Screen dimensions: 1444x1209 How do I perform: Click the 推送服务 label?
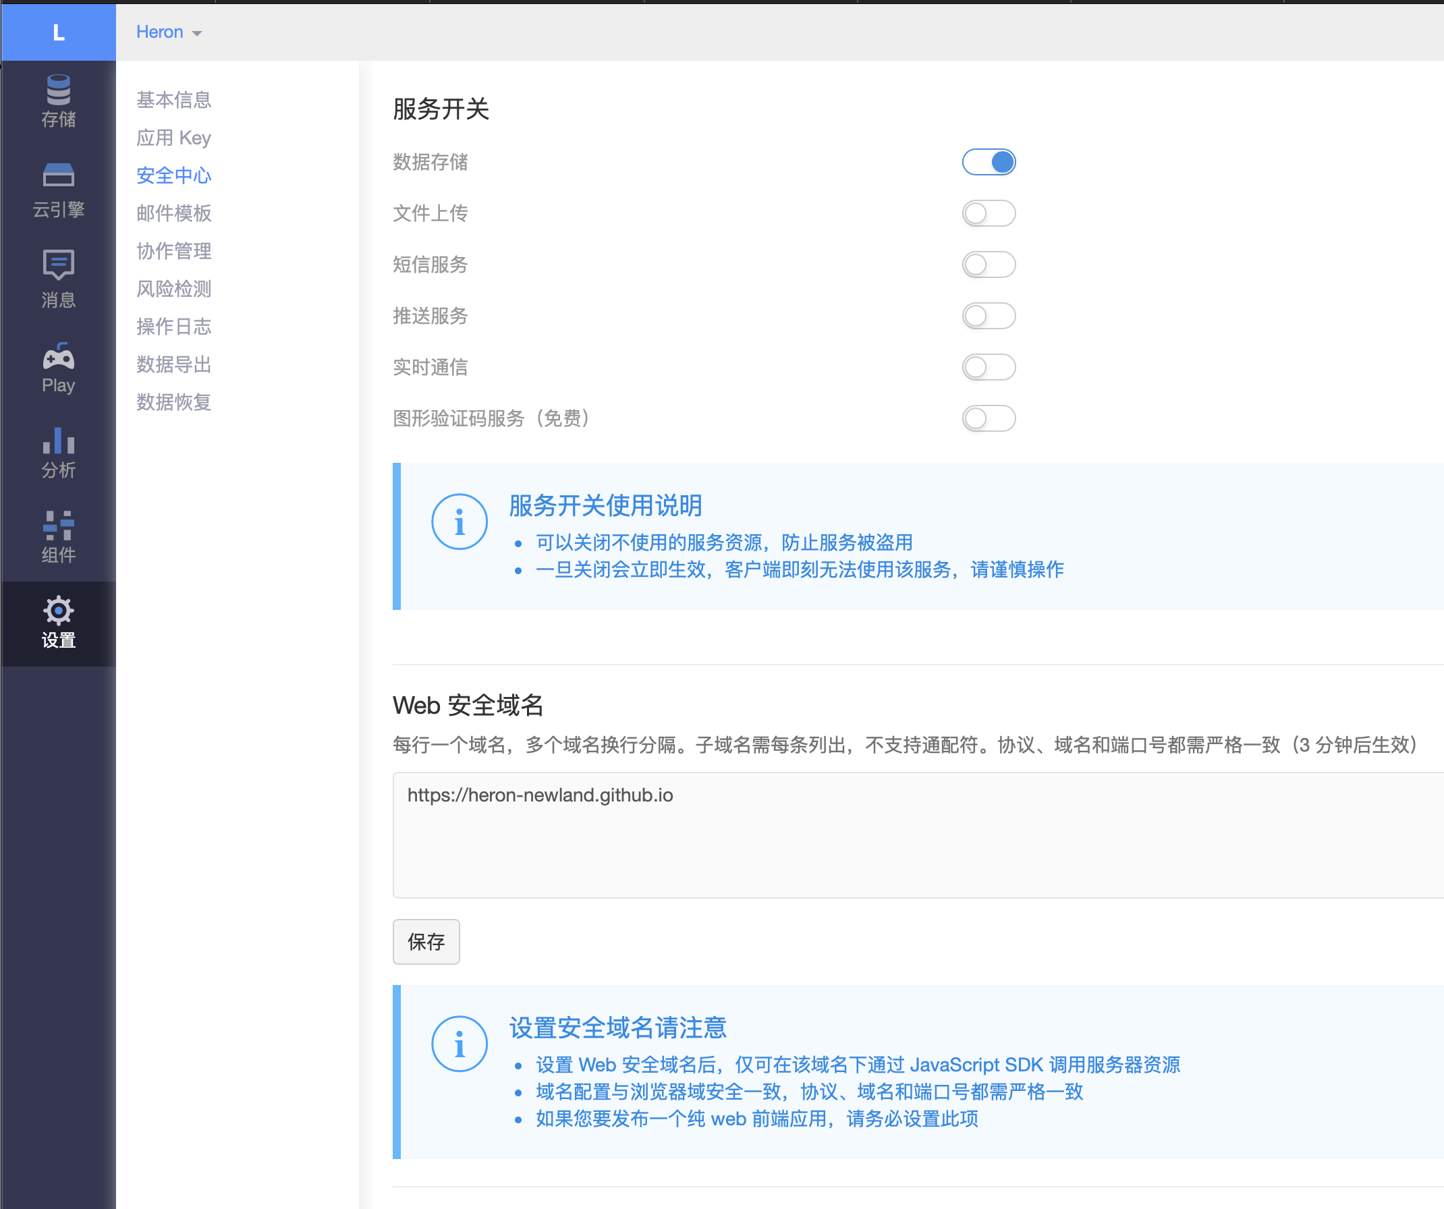coord(431,316)
